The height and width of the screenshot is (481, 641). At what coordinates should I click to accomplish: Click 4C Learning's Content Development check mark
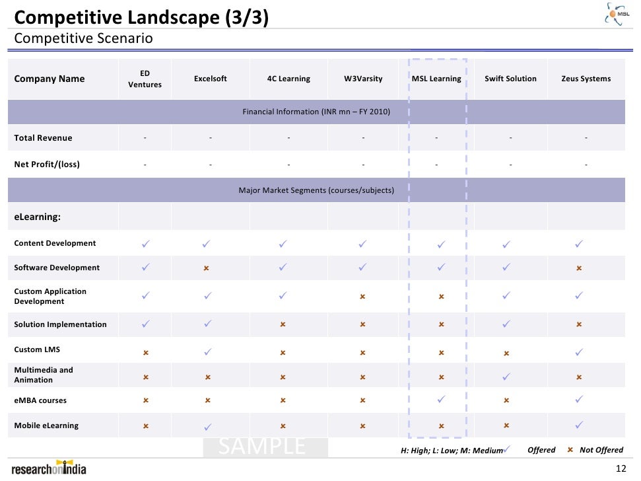[283, 244]
